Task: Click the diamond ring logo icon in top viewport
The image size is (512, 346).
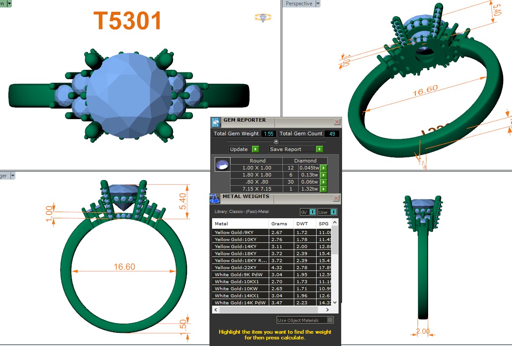Action: coord(263,18)
